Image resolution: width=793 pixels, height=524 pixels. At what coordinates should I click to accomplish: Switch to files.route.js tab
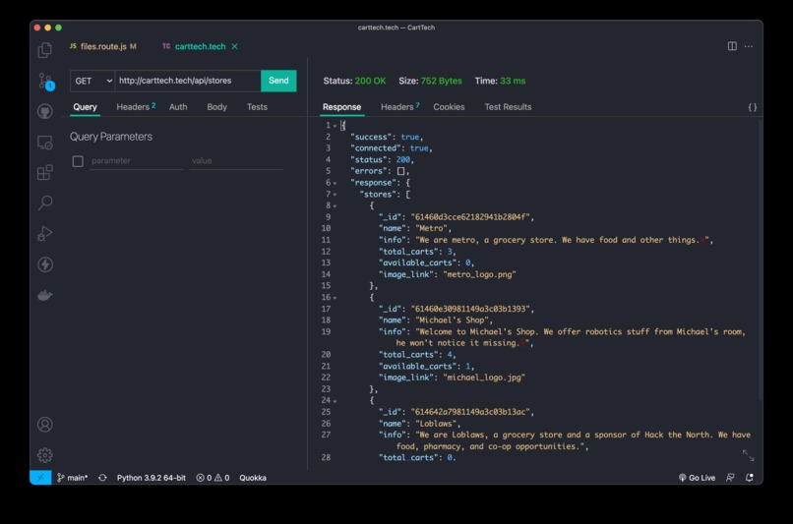[103, 46]
